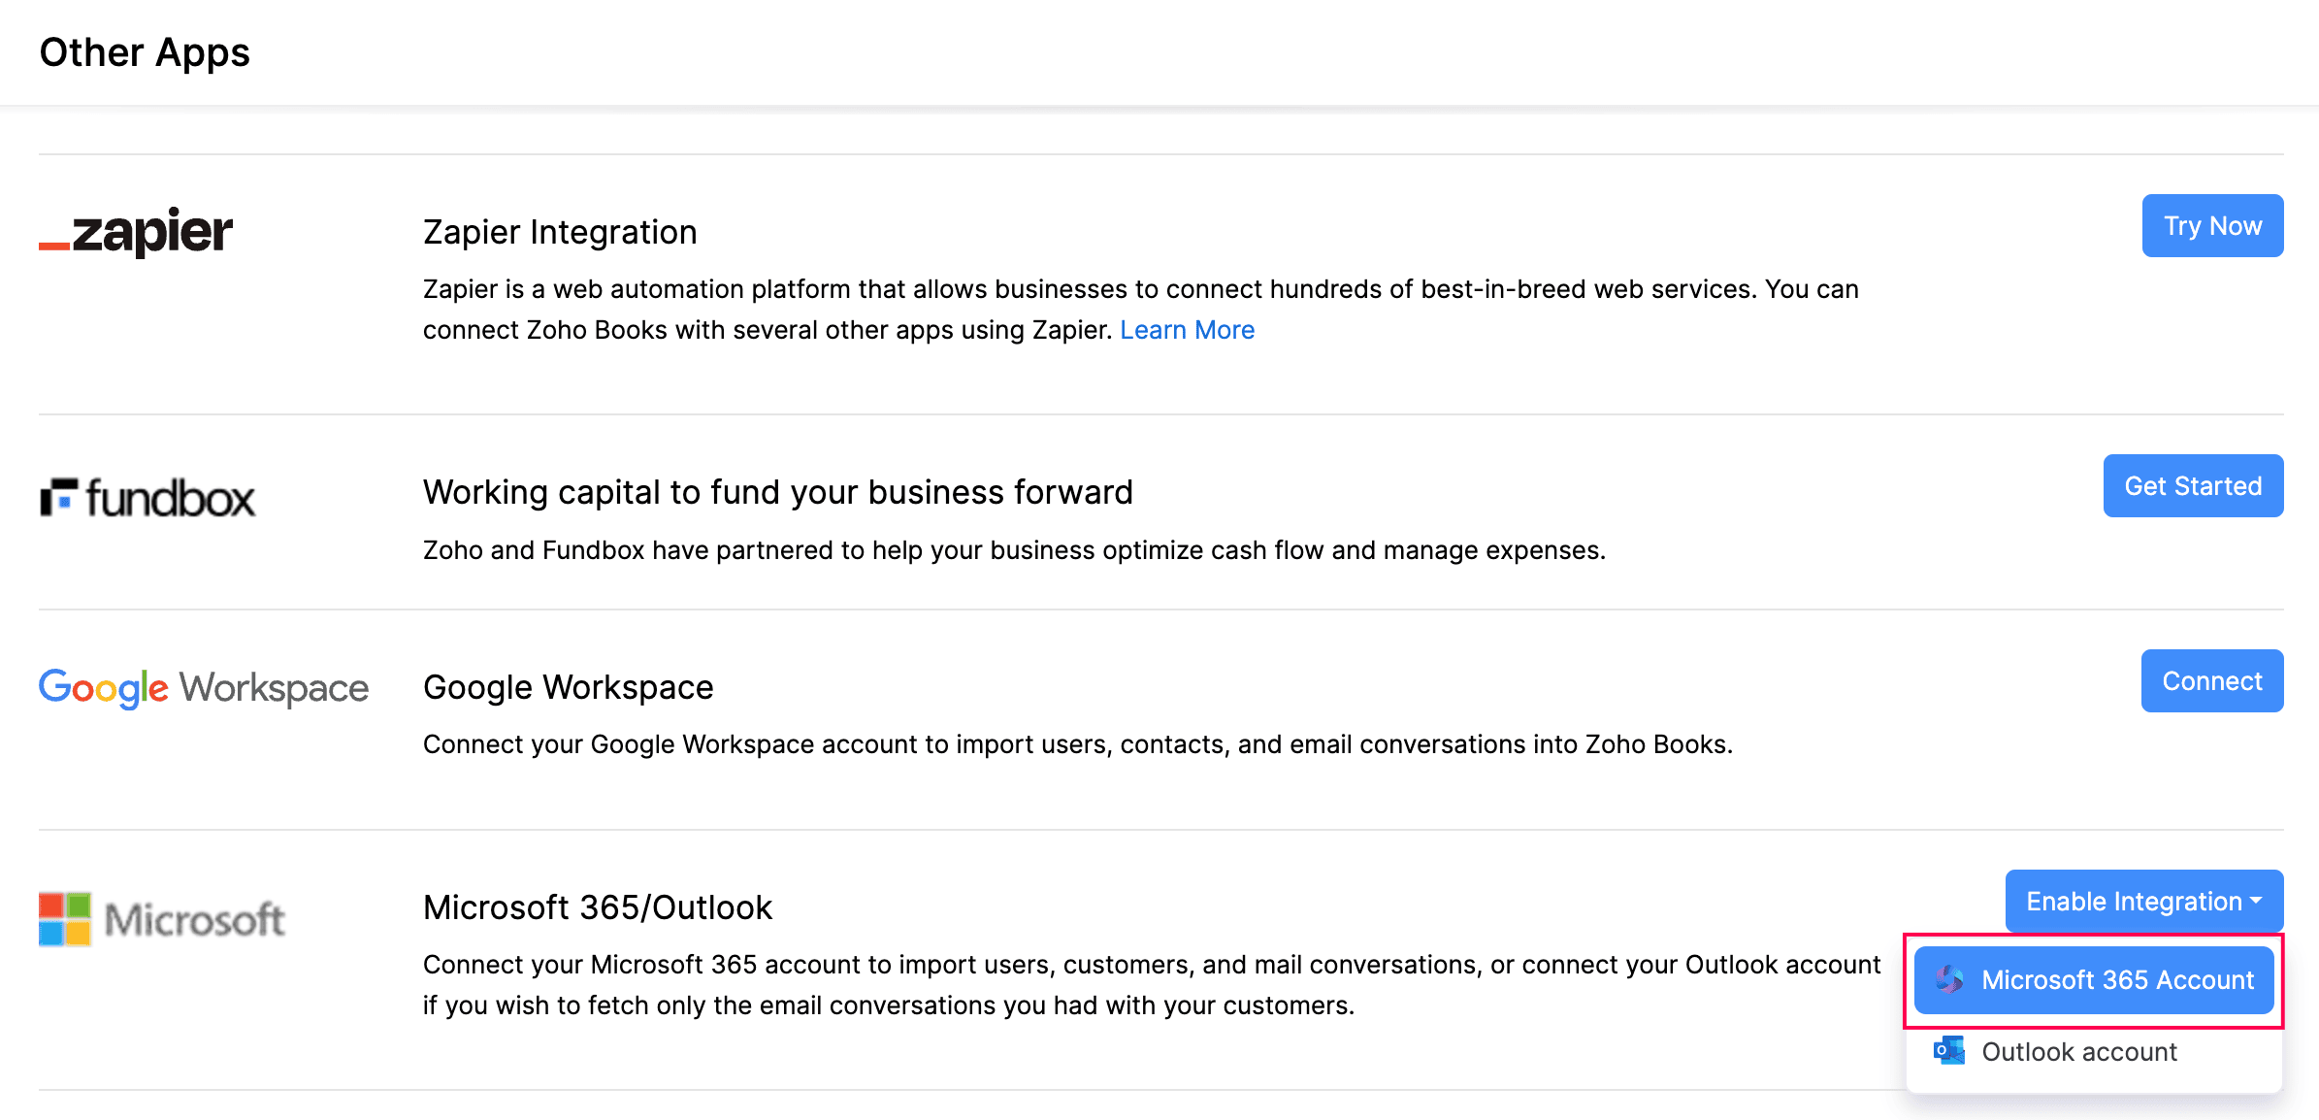The width and height of the screenshot is (2319, 1120).
Task: Click the highlighted Microsoft 365 Account option
Action: [2093, 980]
